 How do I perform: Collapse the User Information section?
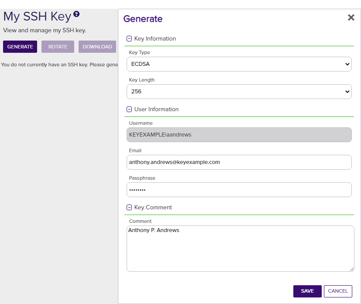tap(129, 109)
